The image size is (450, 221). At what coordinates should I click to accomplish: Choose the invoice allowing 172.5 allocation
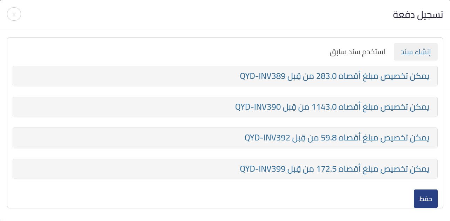pos(225,168)
